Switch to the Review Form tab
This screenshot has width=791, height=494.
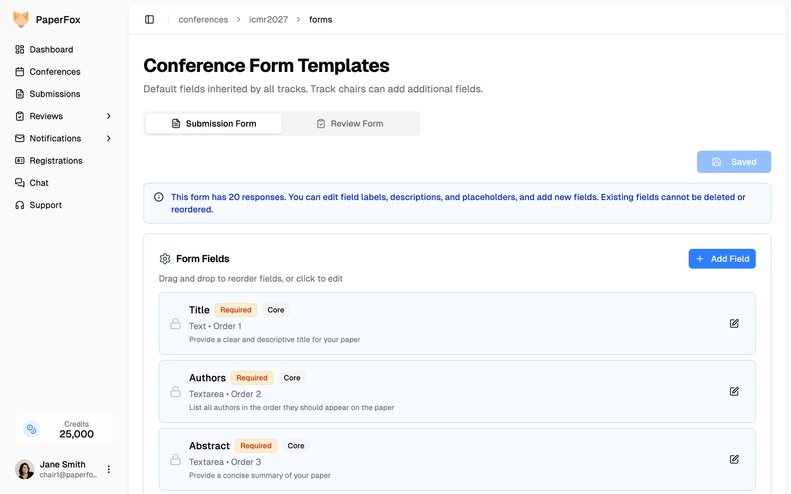[x=350, y=124]
